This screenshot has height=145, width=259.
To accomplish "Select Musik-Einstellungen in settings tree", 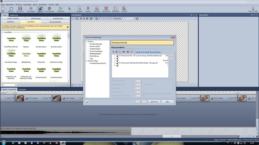I will 96,51.
